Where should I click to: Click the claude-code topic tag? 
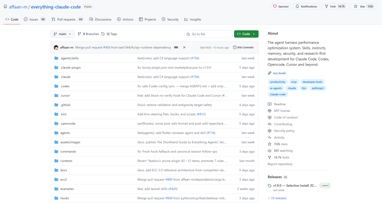[278, 94]
